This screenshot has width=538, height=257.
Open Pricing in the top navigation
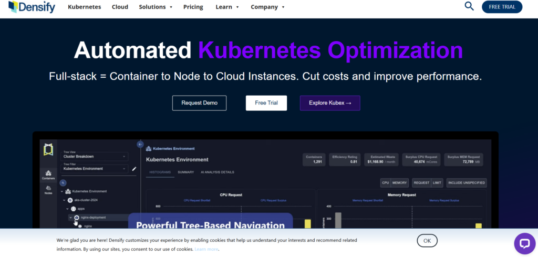click(193, 7)
